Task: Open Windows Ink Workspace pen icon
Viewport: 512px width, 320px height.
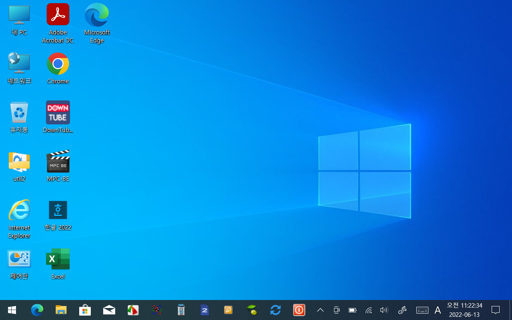Action: point(403,310)
